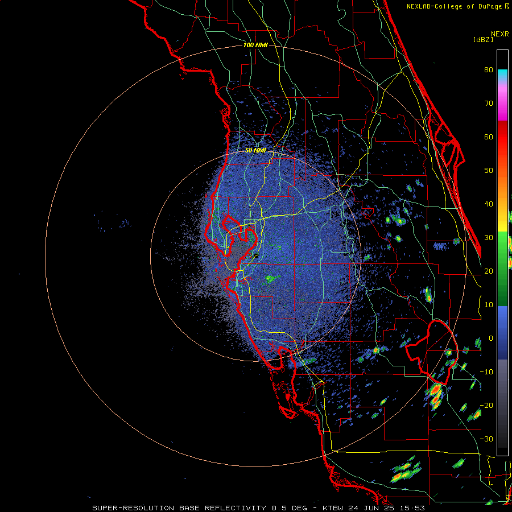This screenshot has height=512, width=512.
Task: Click the 50 NMI range ring label
Action: (255, 151)
